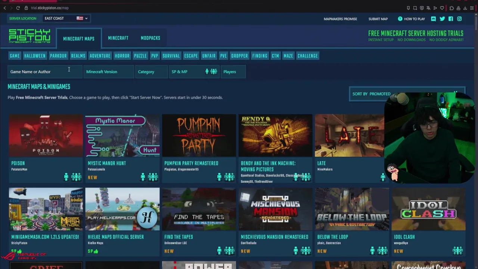The width and height of the screenshot is (478, 269).
Task: Click the multiplayer icon on Idol Clash card
Action: (x=458, y=250)
